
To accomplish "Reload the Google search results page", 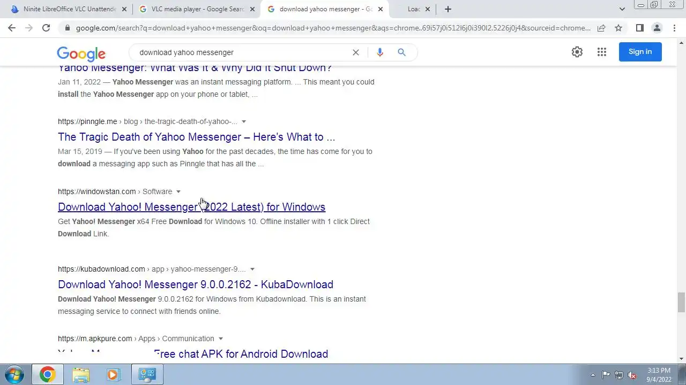I will click(x=46, y=28).
